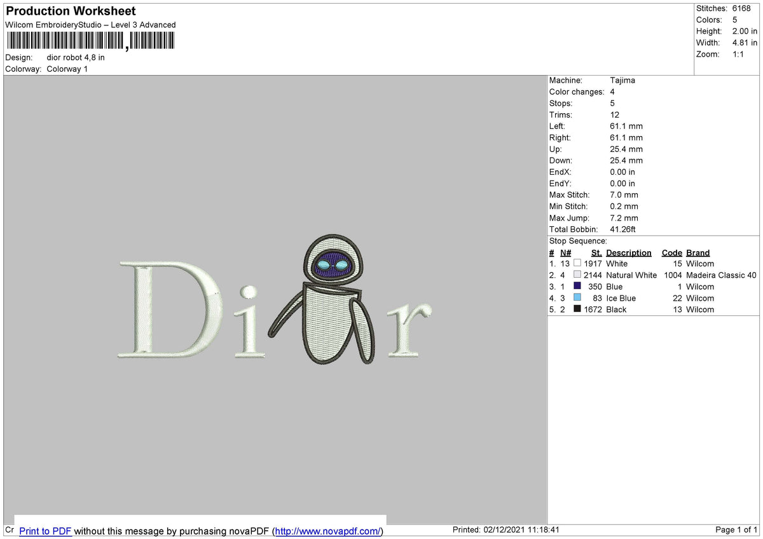Click the Natural White thread swatch

tap(577, 274)
